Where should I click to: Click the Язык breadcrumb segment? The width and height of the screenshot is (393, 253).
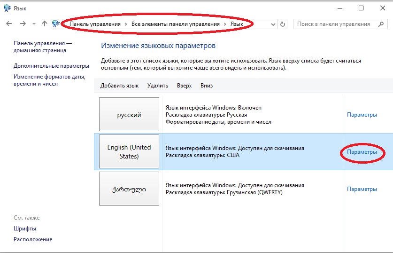(x=237, y=24)
